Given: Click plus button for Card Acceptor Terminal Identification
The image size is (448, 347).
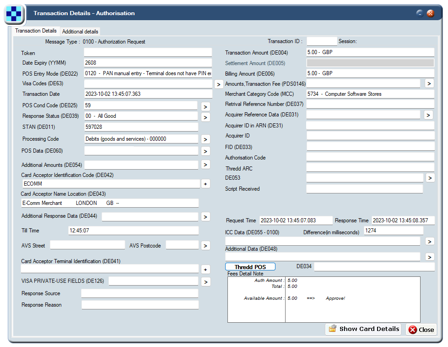Looking at the screenshot, I should tap(205, 270).
